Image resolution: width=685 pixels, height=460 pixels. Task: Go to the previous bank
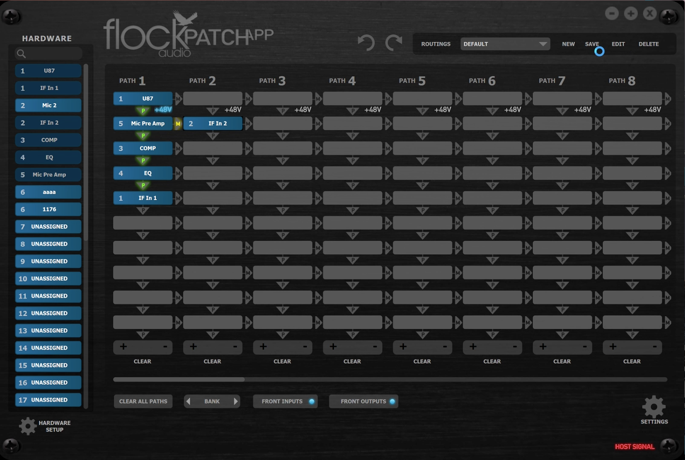click(x=189, y=401)
